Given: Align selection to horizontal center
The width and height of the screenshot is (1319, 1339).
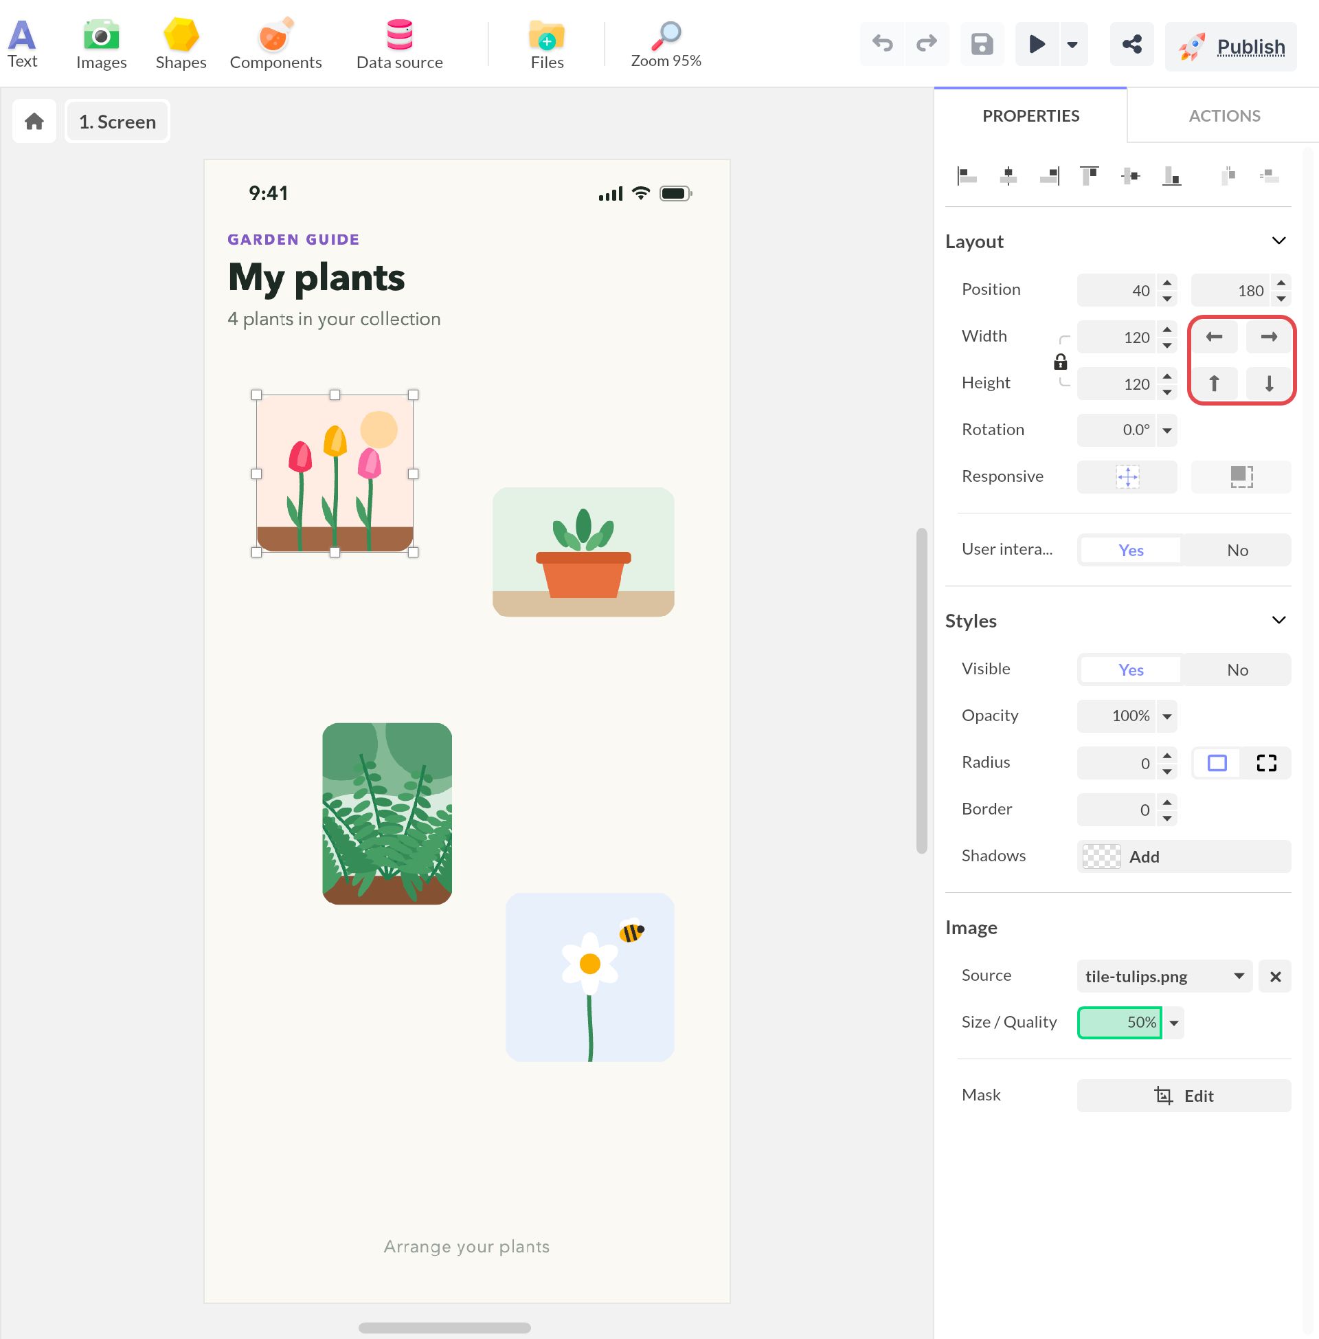Looking at the screenshot, I should tap(1008, 176).
